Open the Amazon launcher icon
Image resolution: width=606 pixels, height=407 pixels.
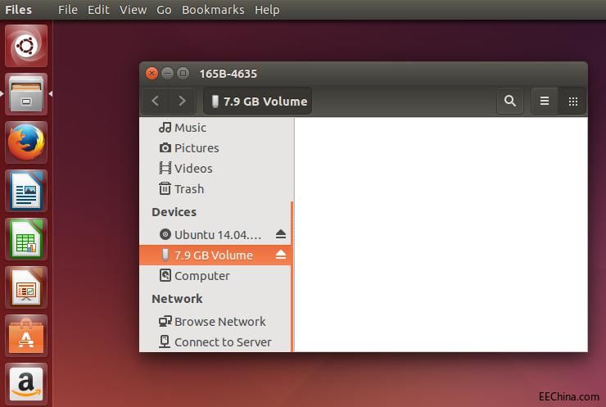(x=26, y=384)
